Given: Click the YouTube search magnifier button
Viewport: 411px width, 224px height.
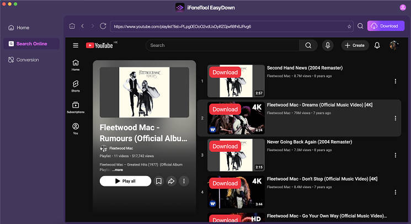Looking at the screenshot, I should (308, 45).
